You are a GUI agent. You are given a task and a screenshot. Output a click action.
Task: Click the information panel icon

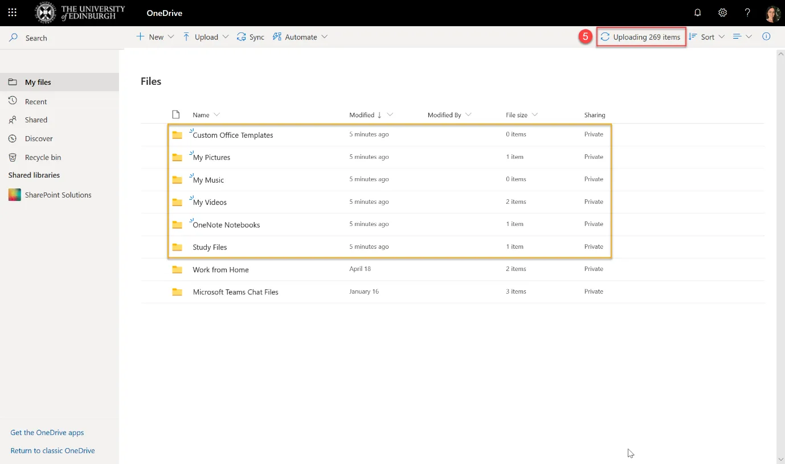coord(766,36)
